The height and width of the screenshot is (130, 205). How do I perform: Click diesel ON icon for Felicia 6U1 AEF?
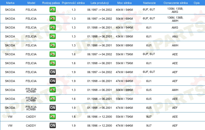click(x=52, y=81)
